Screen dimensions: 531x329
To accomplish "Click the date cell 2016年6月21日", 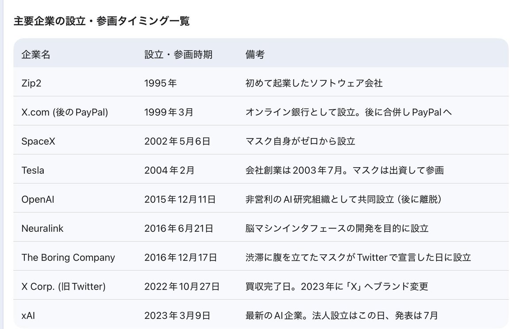I will pos(179,229).
